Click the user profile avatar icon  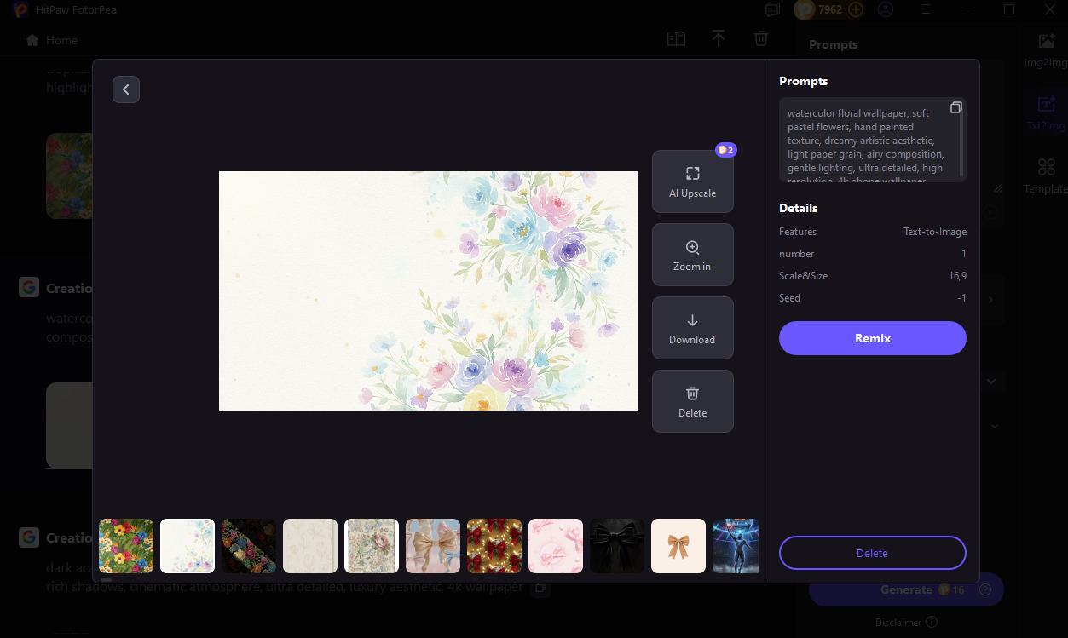(885, 9)
